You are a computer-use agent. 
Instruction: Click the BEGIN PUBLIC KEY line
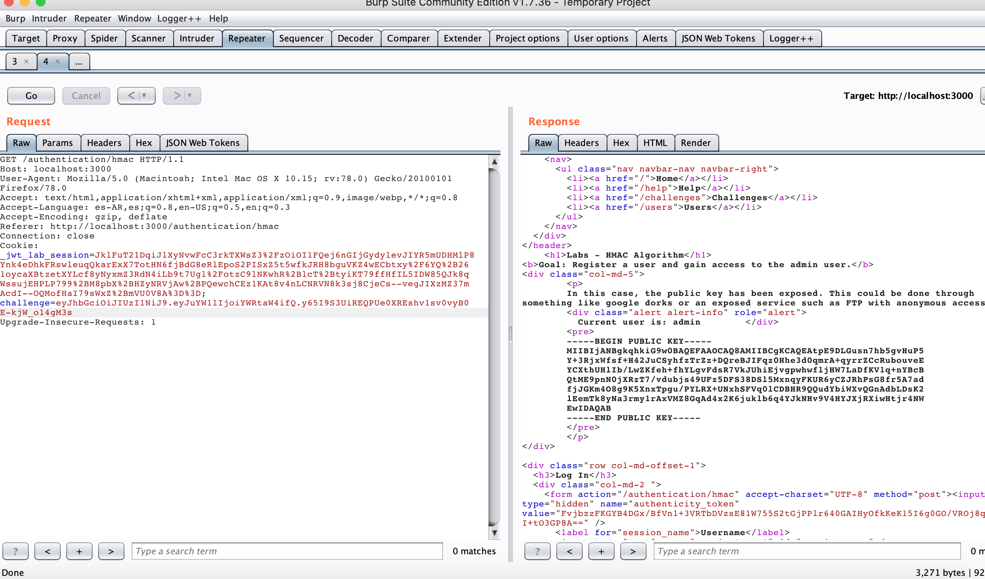point(639,341)
